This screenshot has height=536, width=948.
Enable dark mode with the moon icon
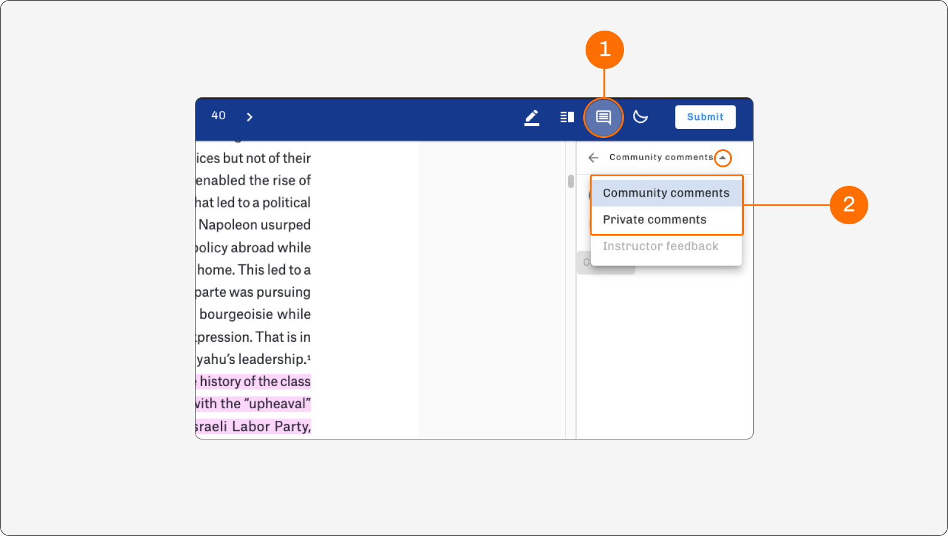click(x=641, y=116)
